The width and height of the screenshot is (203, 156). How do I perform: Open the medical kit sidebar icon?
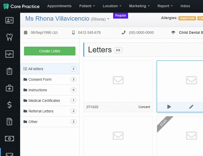pos(10,88)
